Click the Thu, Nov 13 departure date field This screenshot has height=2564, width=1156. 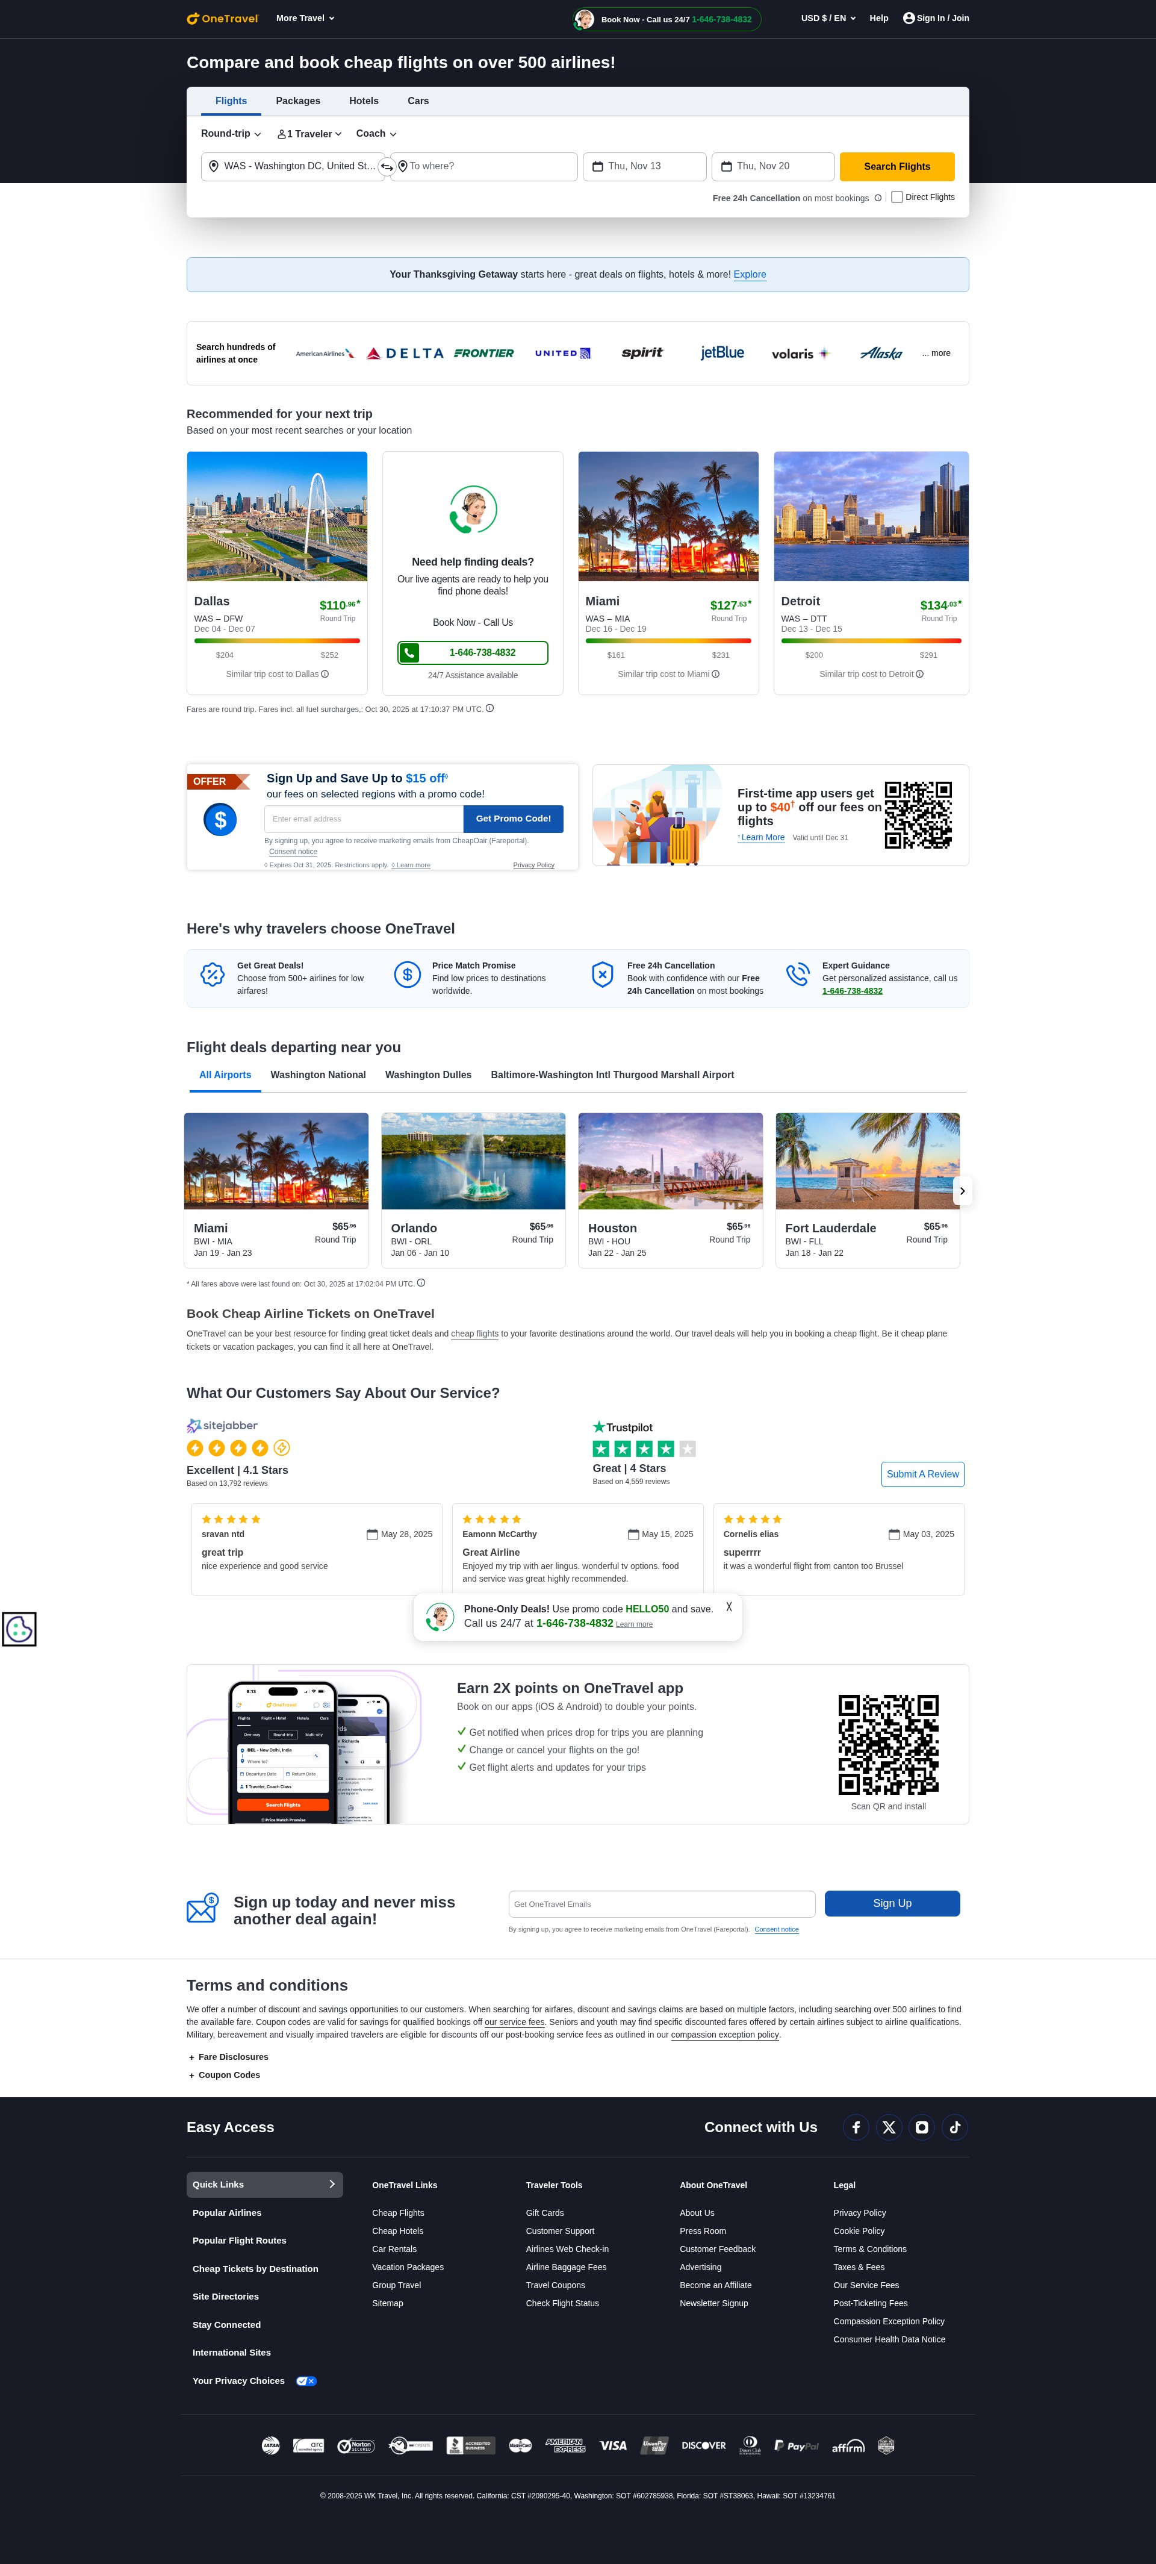pos(645,166)
